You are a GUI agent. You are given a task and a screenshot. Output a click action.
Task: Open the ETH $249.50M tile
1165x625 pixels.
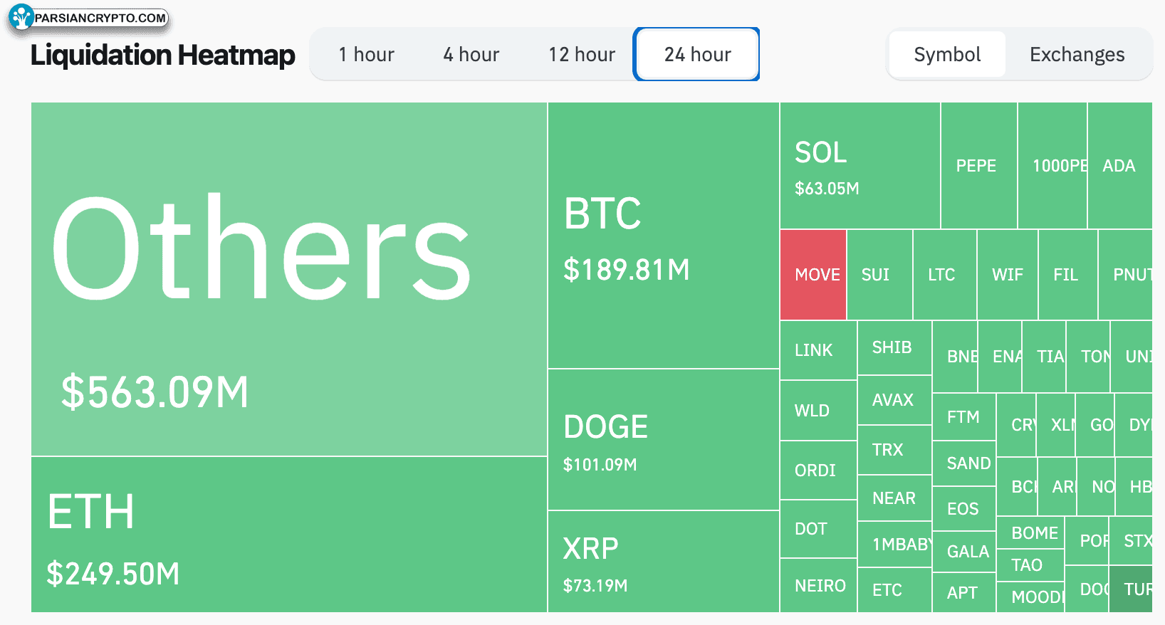(289, 535)
